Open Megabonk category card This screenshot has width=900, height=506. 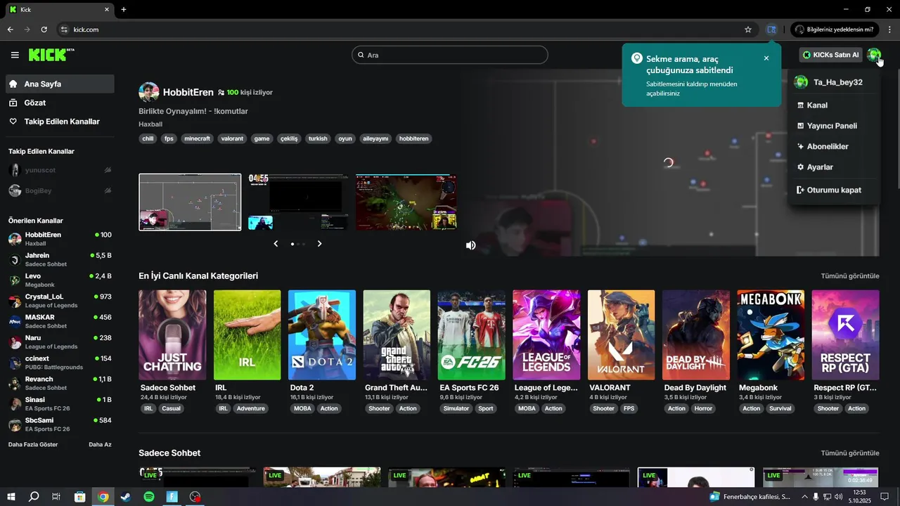pyautogui.click(x=771, y=335)
